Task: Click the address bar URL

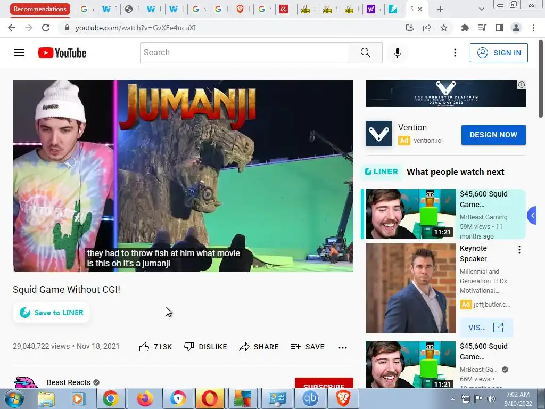Action: [x=136, y=28]
